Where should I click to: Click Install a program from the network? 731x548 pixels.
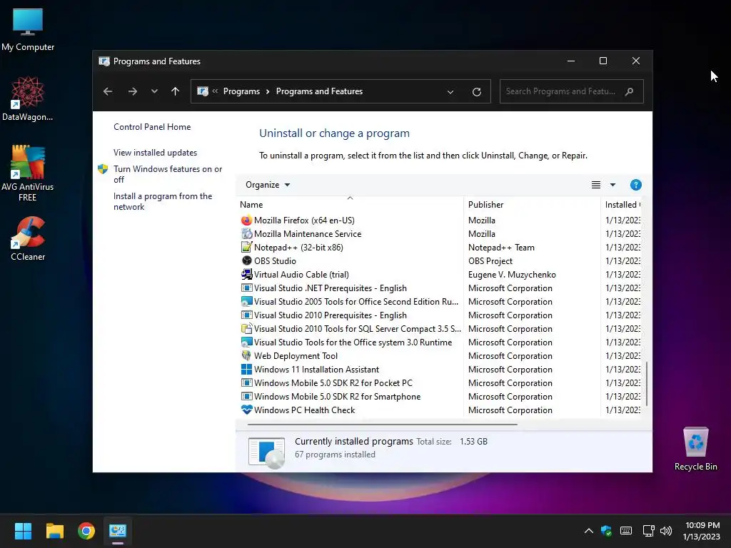coord(163,201)
